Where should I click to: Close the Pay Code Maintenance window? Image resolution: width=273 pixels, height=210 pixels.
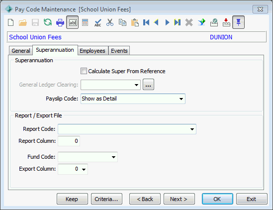click(260, 9)
